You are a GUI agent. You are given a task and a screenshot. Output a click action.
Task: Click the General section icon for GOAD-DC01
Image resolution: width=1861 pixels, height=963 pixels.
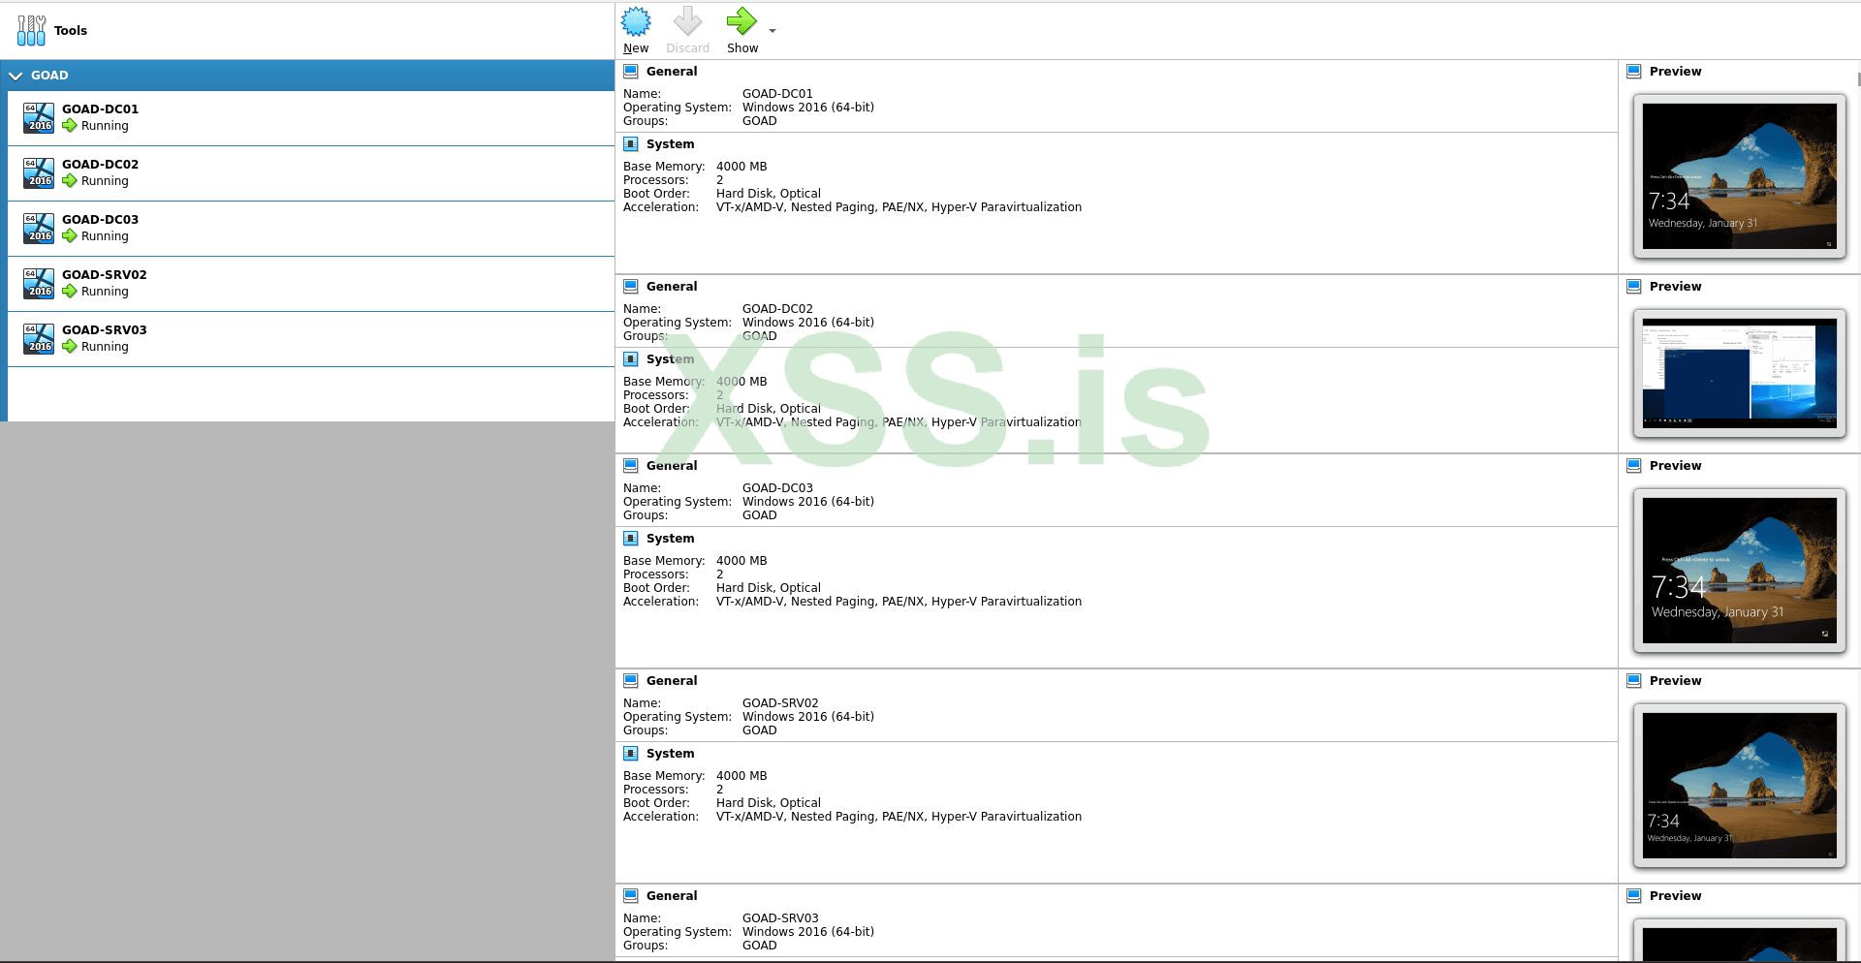[x=631, y=72]
